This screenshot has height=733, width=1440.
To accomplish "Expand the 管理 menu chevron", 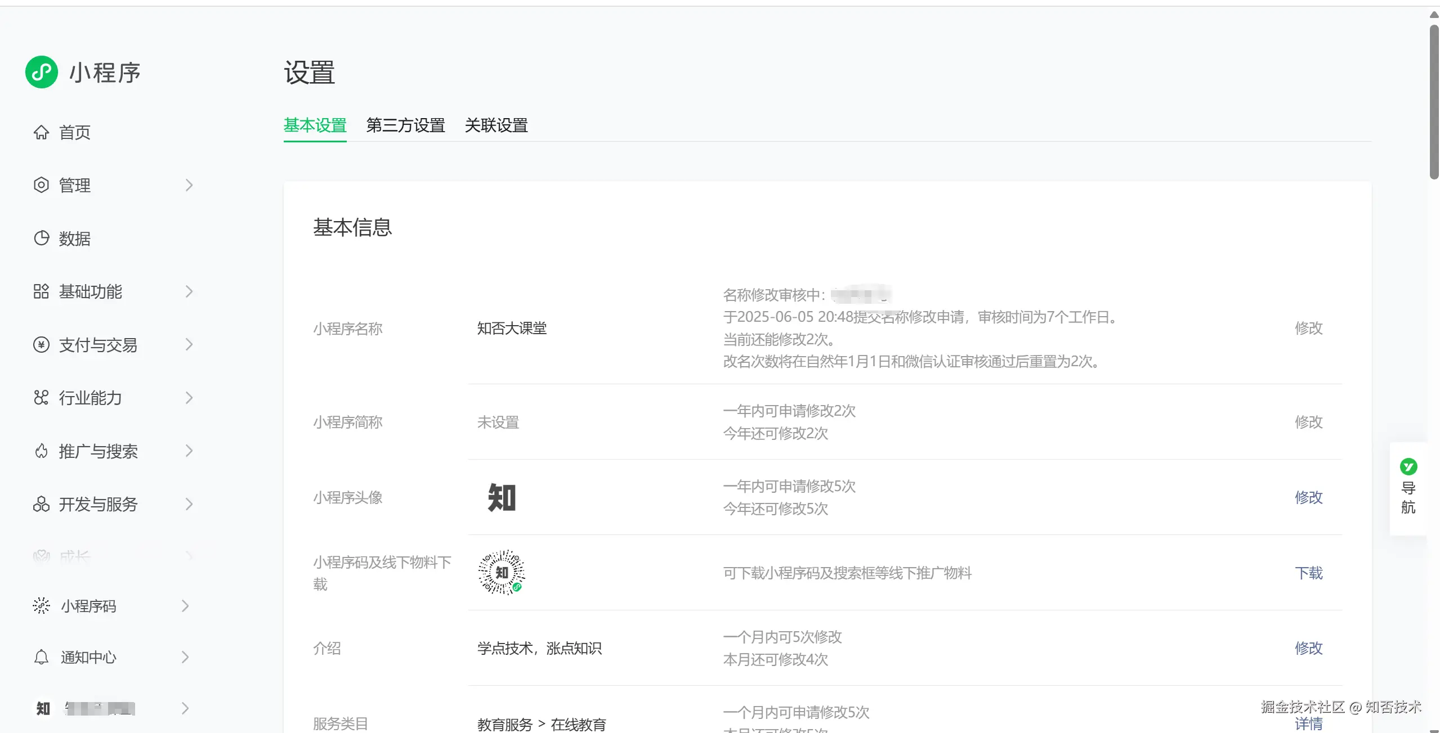I will tap(189, 185).
